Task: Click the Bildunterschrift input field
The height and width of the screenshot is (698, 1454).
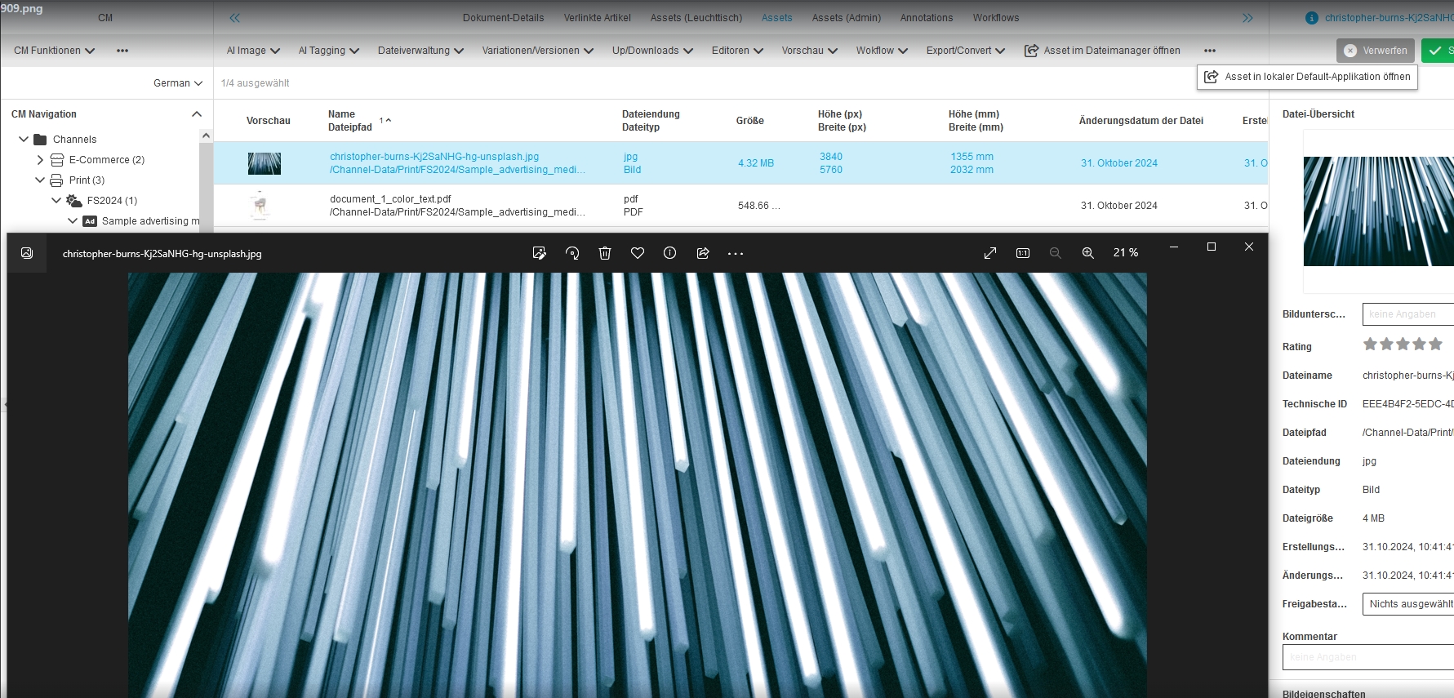Action: pyautogui.click(x=1407, y=314)
